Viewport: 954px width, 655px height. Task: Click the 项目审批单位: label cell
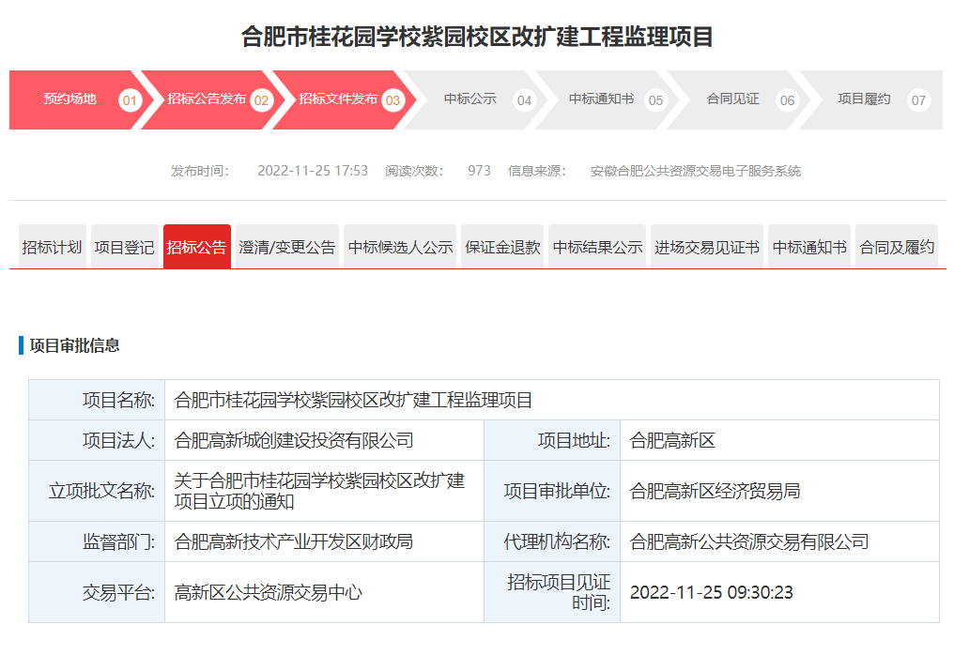coord(552,491)
